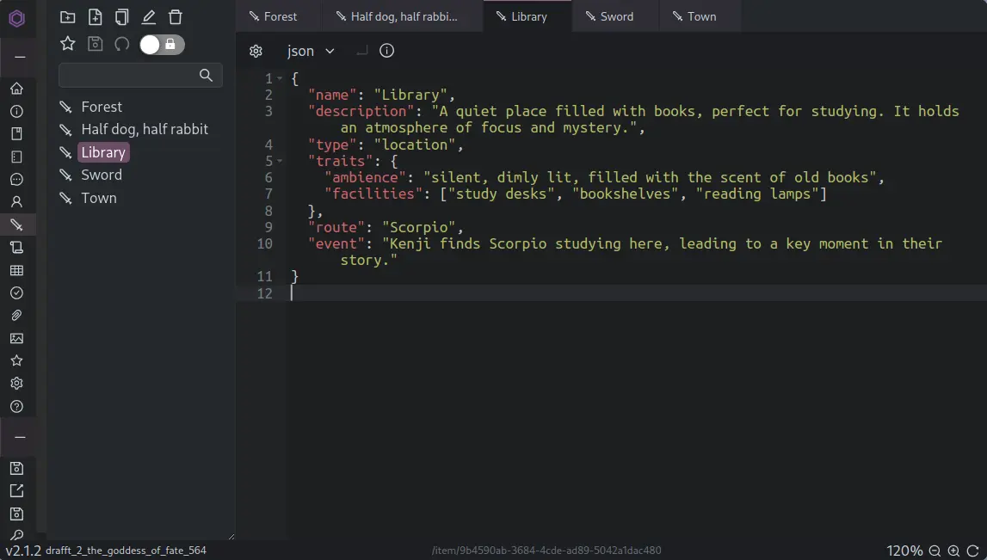
Task: Open the Images section in the sidebar
Action: [x=17, y=338]
